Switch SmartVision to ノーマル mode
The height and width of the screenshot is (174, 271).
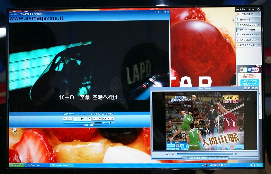[x=211, y=158]
